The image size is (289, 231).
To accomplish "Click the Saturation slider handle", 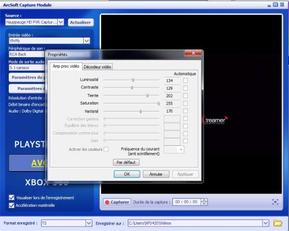I will [158, 103].
